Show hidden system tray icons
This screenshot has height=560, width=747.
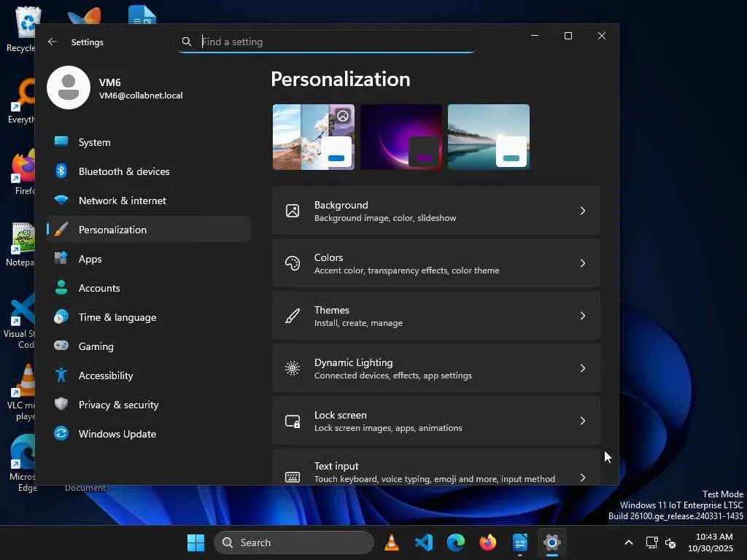tap(629, 542)
